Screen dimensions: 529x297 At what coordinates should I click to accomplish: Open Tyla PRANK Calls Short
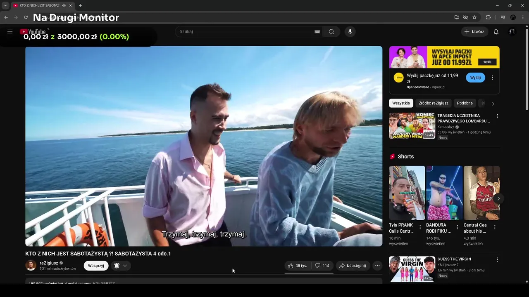point(407,193)
